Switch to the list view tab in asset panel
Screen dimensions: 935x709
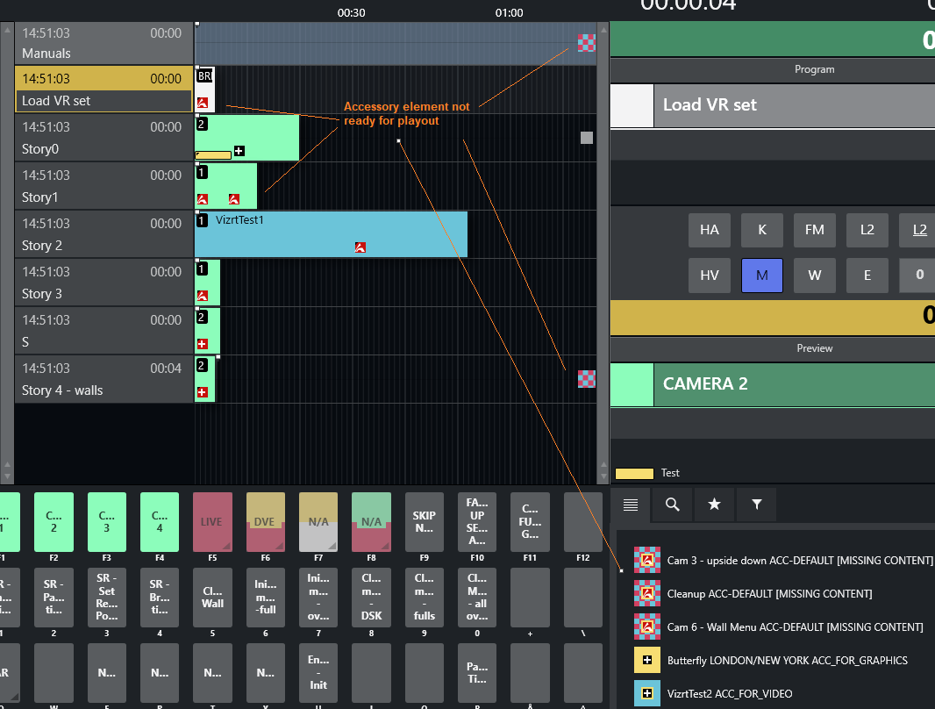tap(630, 505)
